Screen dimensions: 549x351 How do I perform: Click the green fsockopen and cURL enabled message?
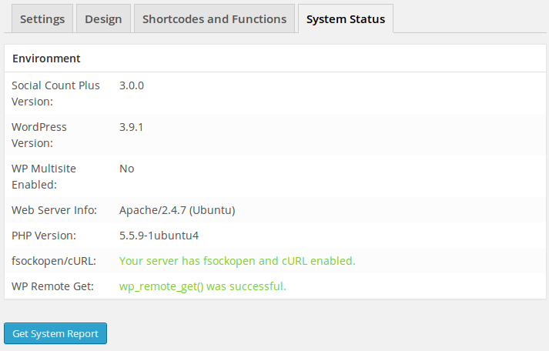[237, 261]
